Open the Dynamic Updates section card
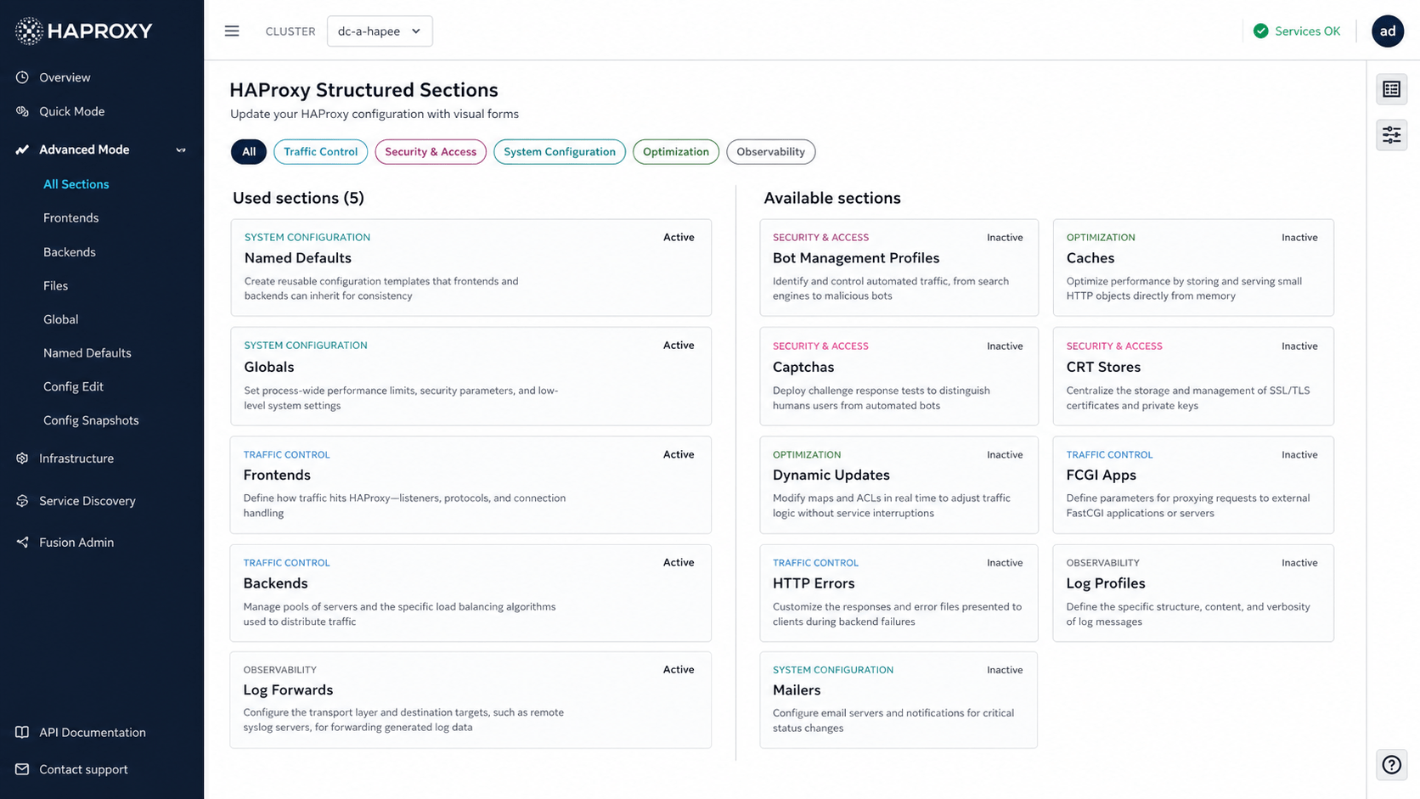This screenshot has height=799, width=1420. point(899,485)
